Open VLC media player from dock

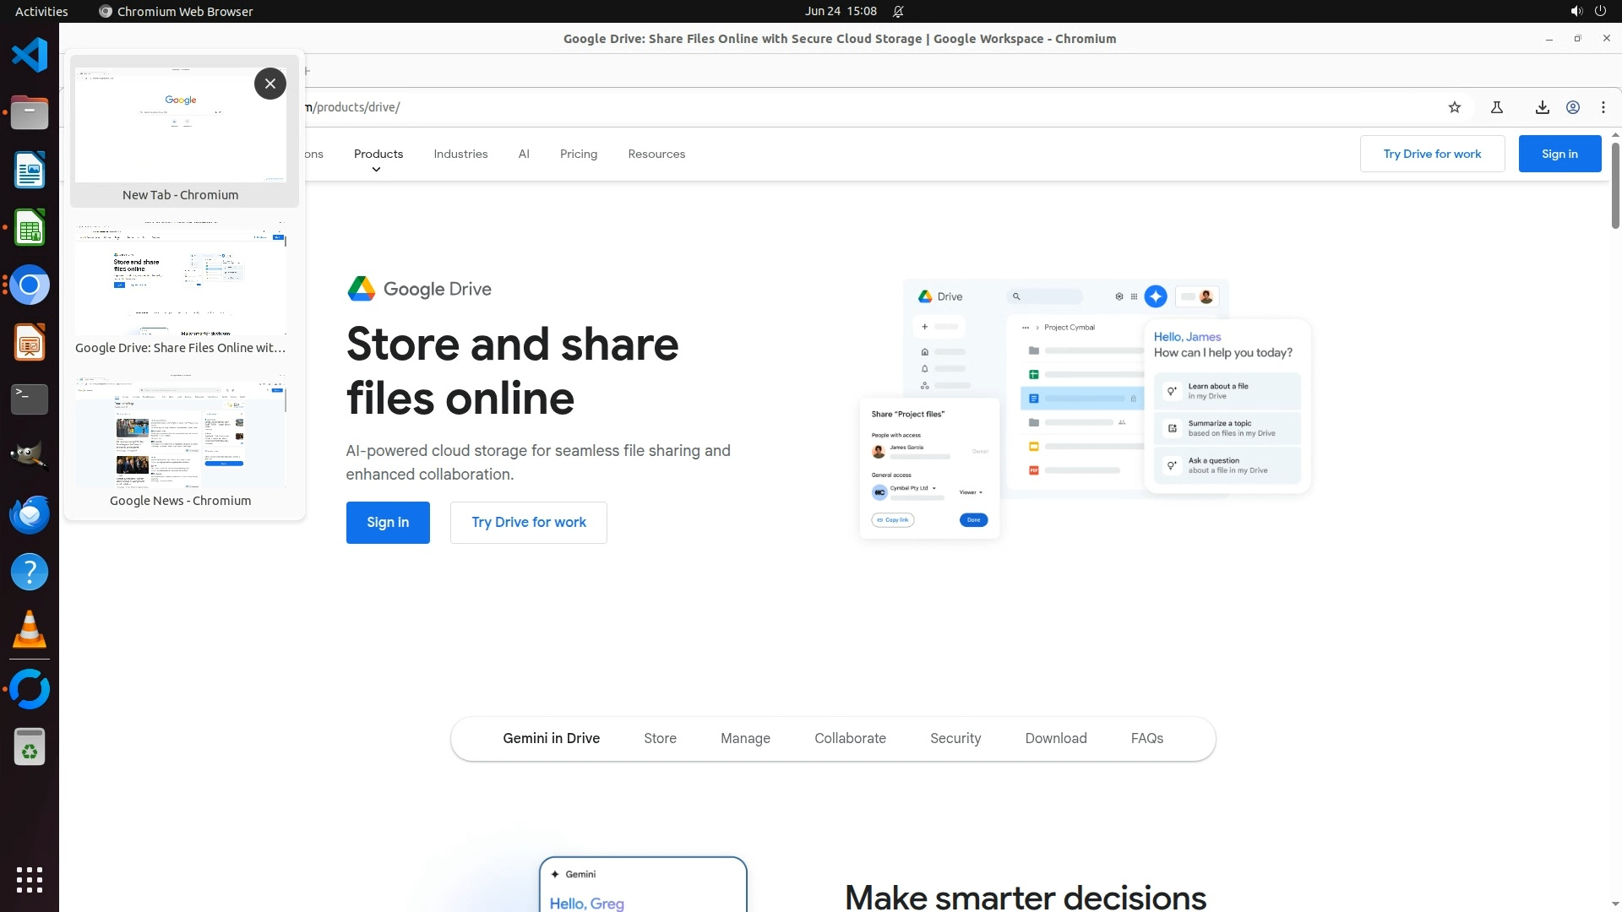pyautogui.click(x=30, y=629)
